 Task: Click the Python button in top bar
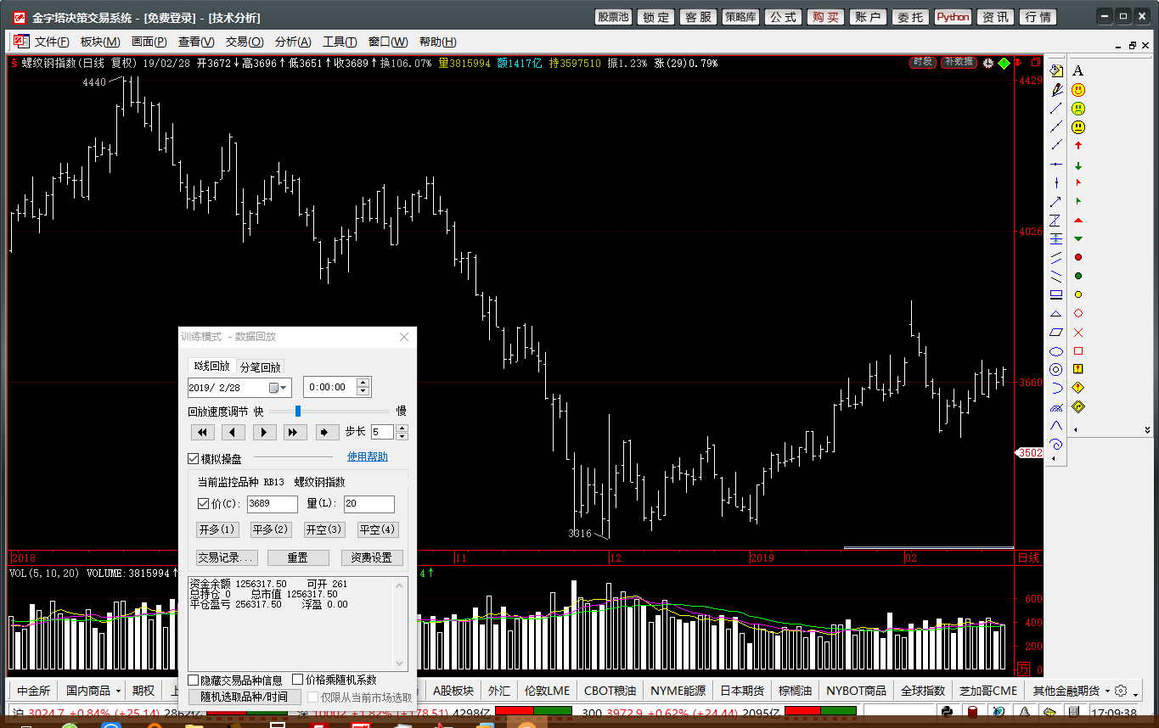(x=954, y=17)
